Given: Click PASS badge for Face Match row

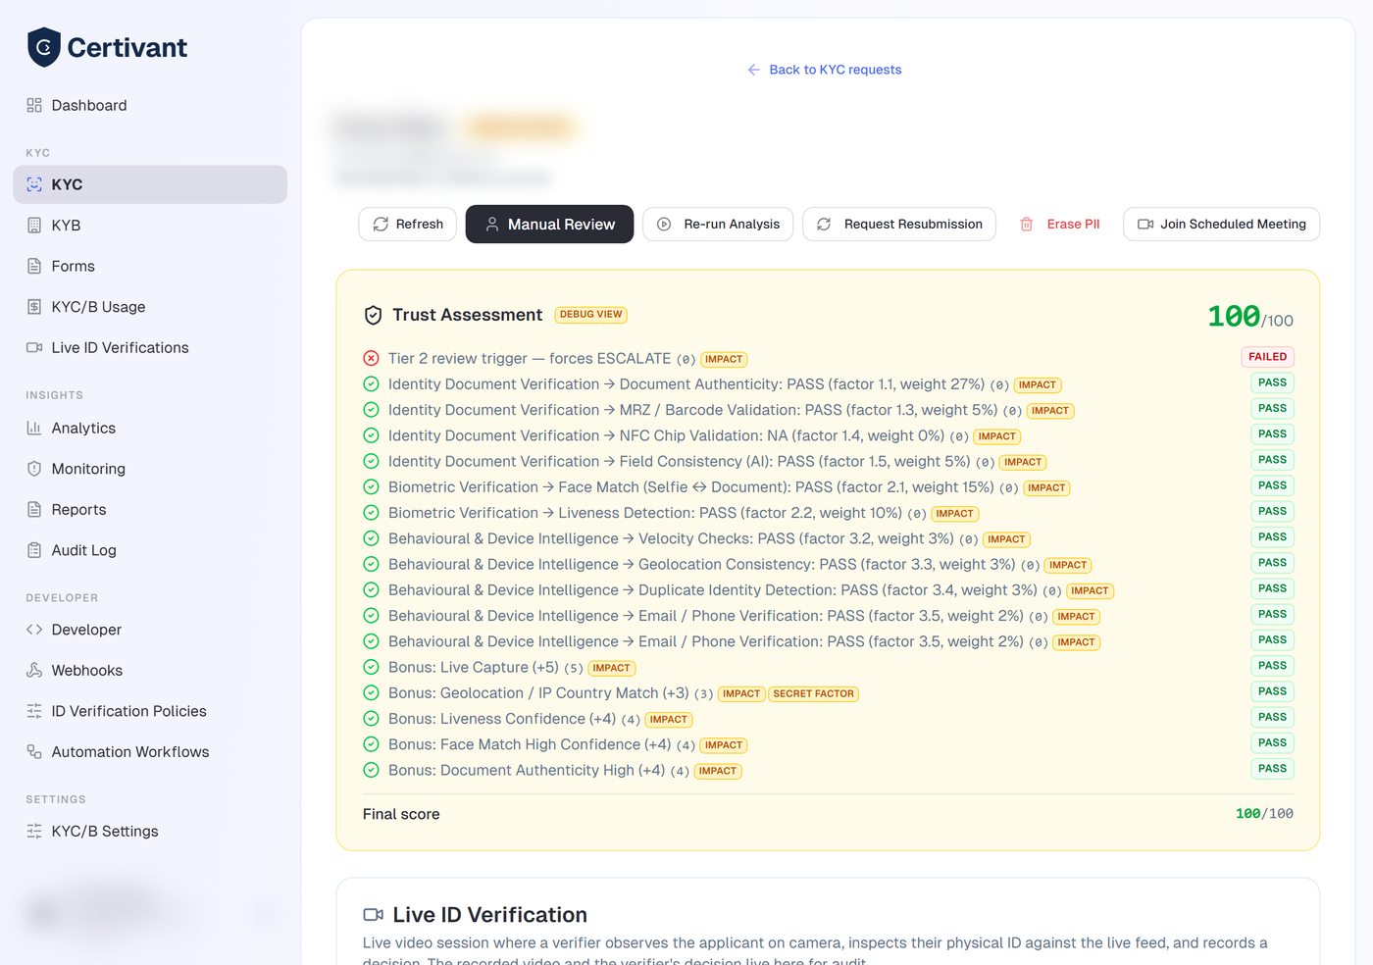Looking at the screenshot, I should [x=1272, y=485].
